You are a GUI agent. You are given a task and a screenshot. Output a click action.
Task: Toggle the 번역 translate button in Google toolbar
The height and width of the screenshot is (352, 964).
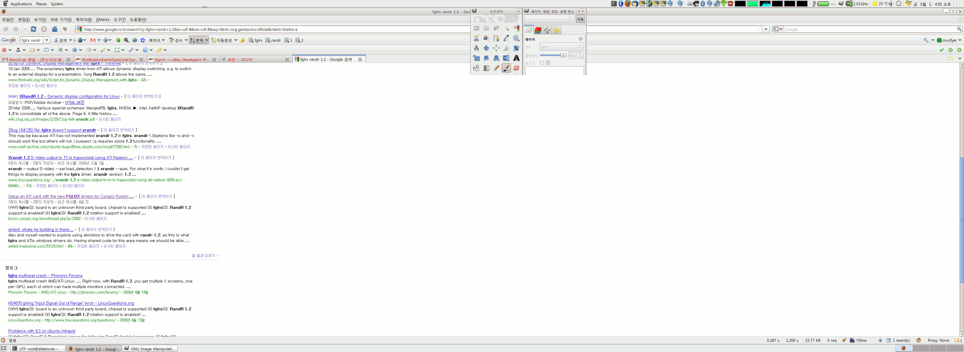199,40
